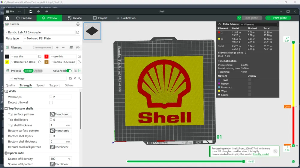The width and height of the screenshot is (300, 168).
Task: Add a filament with plus icon
Action: (x=57, y=48)
